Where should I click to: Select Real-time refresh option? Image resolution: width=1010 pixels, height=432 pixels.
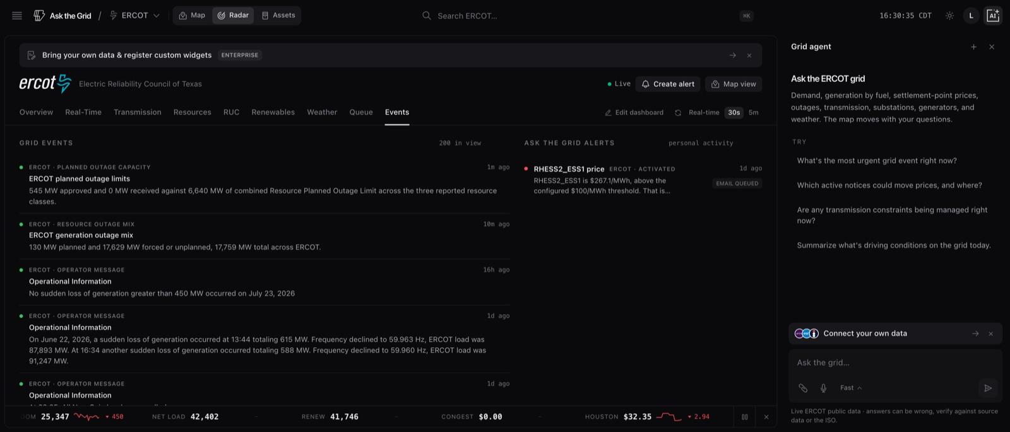coord(704,113)
